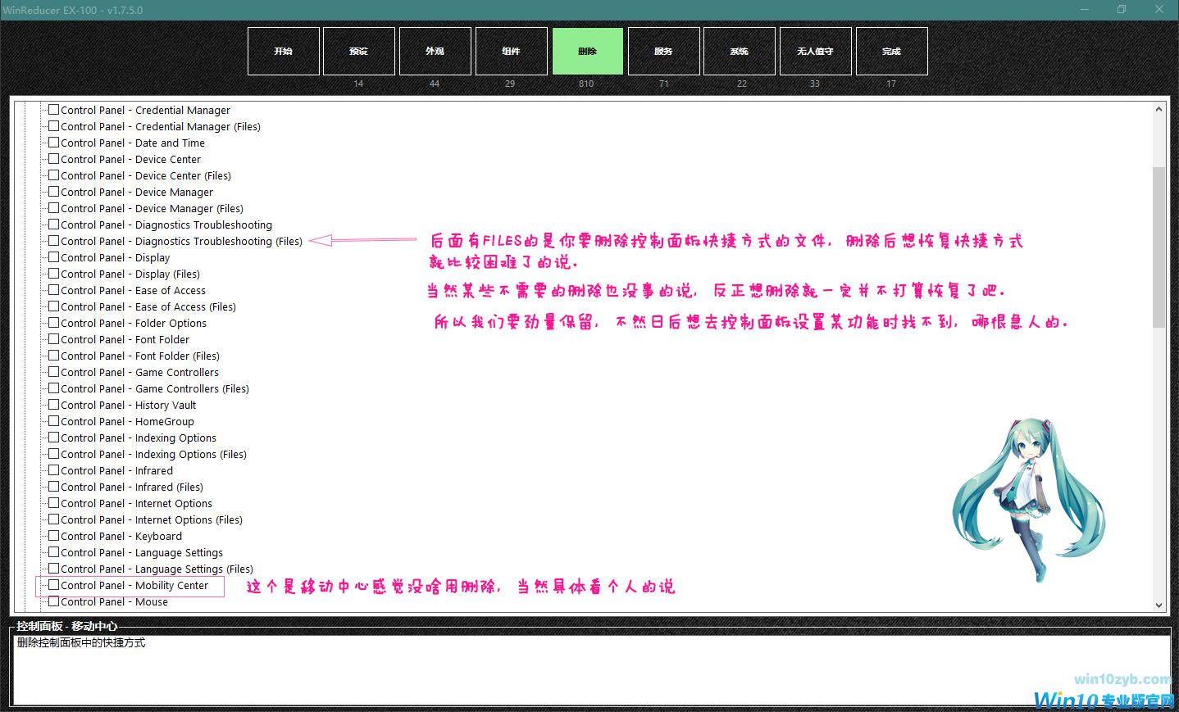The width and height of the screenshot is (1179, 712).
Task: Open the 无人值守 tab
Action: coord(815,51)
